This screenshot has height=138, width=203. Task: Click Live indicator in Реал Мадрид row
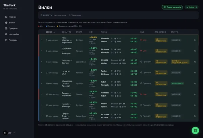tap(143, 40)
